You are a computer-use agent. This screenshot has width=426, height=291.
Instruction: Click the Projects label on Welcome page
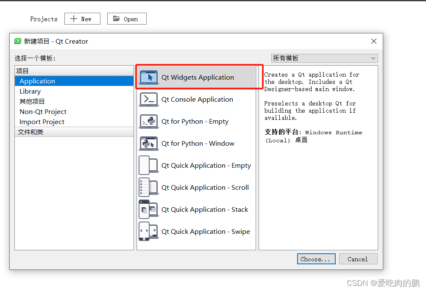44,19
